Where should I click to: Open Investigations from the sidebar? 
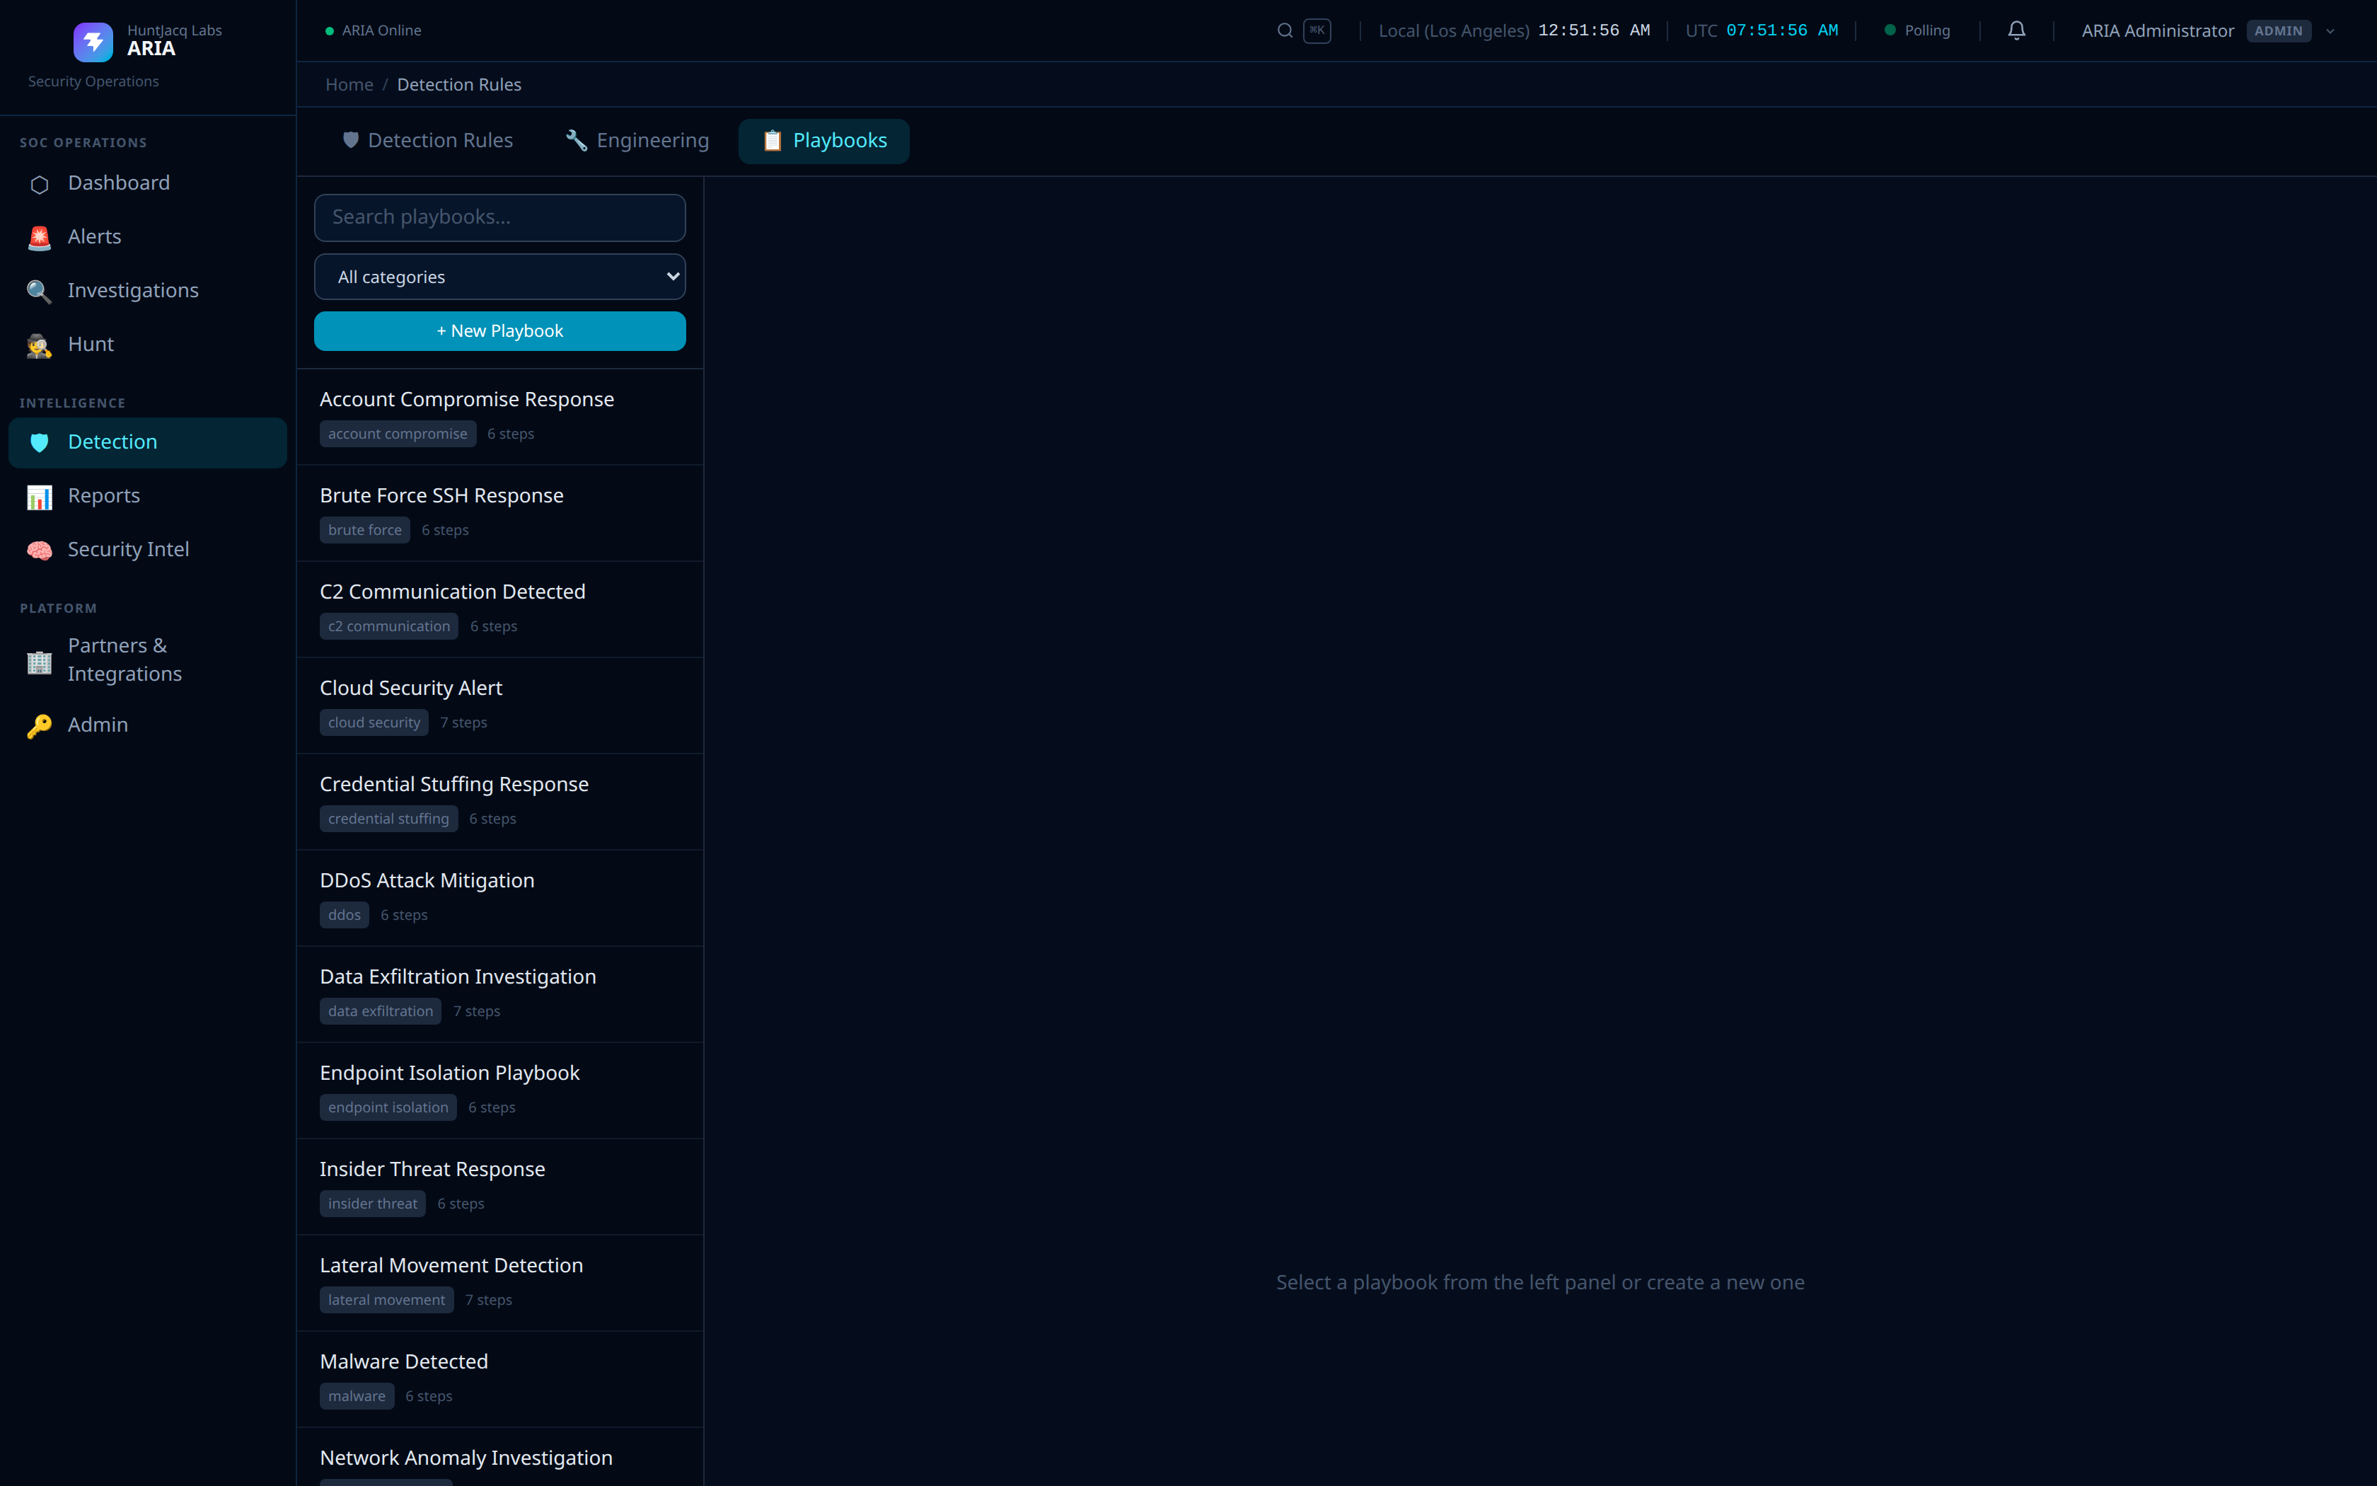147,291
